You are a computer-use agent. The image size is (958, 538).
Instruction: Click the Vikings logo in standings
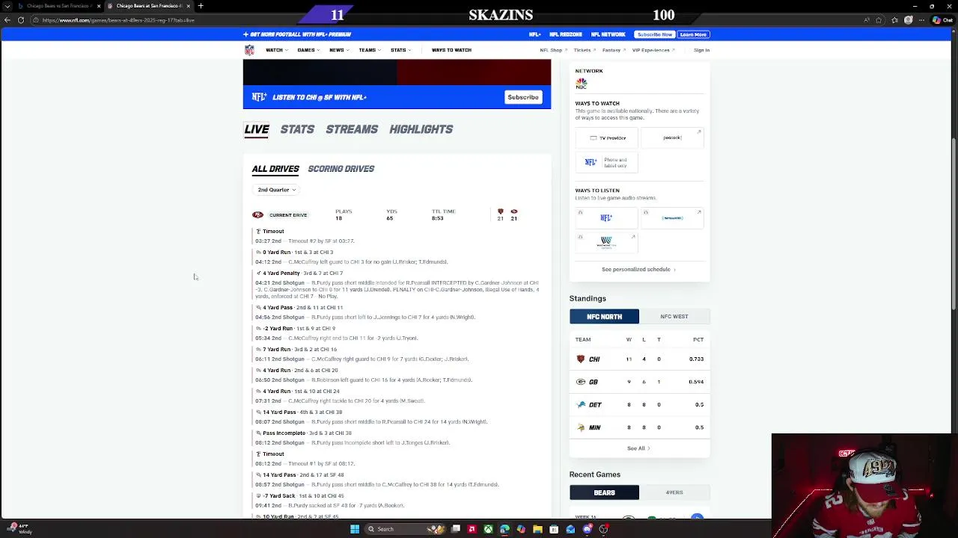point(580,427)
